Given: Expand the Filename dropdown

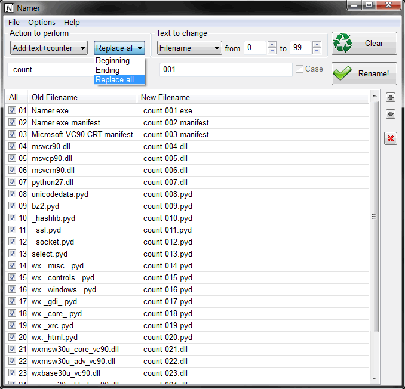Looking at the screenshot, I should (x=189, y=48).
